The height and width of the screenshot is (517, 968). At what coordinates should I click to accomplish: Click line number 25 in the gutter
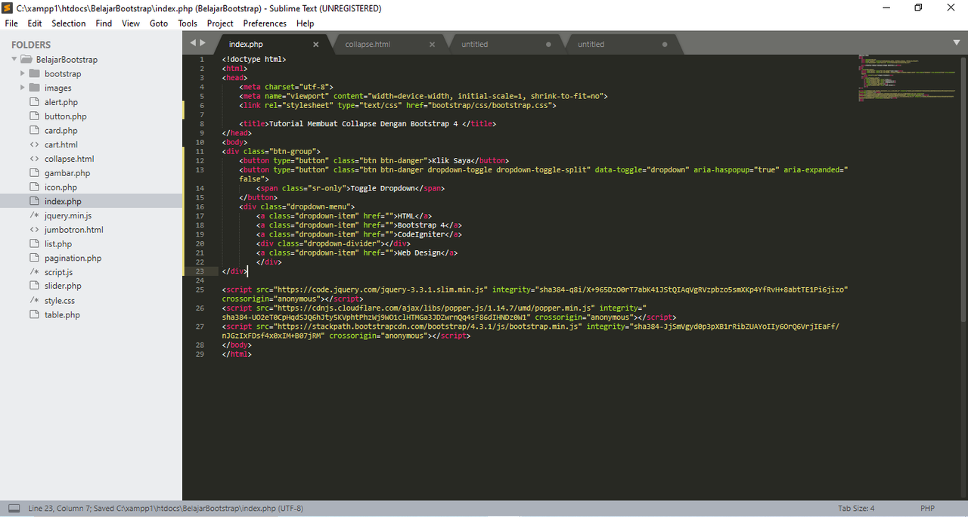tap(200, 289)
